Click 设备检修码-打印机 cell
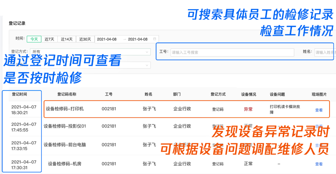Image resolution: width=336 pixels, height=174 pixels. (65, 109)
